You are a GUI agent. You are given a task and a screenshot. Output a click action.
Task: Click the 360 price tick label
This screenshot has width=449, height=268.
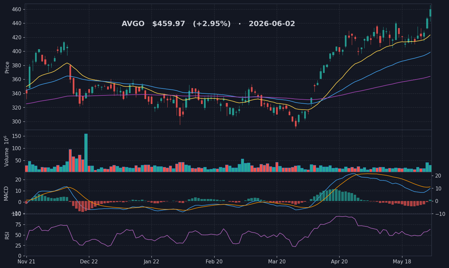point(16,80)
